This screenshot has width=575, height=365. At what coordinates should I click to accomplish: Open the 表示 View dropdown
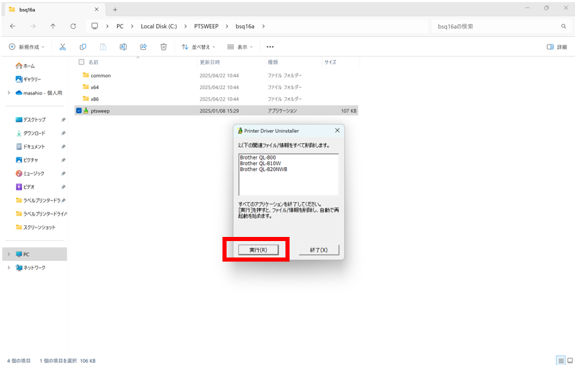click(x=240, y=47)
